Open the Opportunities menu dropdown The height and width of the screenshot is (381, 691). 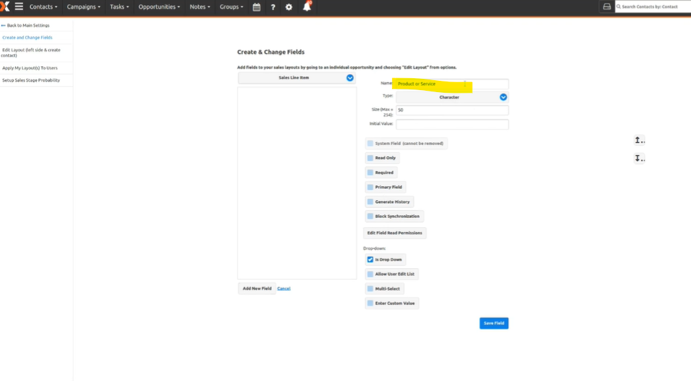[159, 7]
